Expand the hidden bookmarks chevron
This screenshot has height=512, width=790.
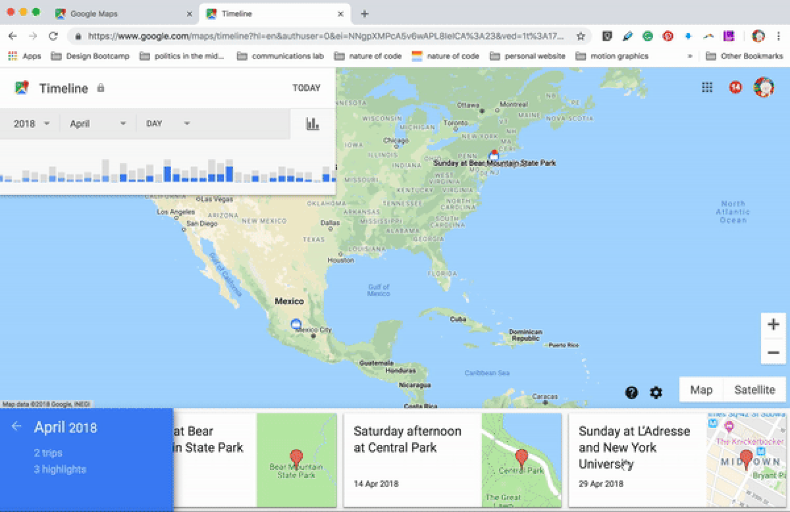(x=689, y=56)
